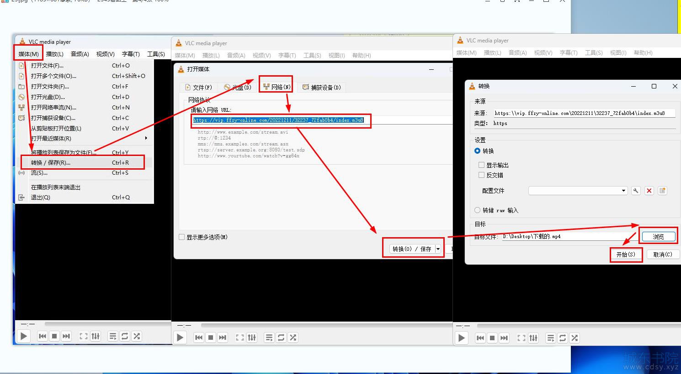Expand 打开最近媒体(R) submenu arrow
The width and height of the screenshot is (681, 374).
pos(146,138)
